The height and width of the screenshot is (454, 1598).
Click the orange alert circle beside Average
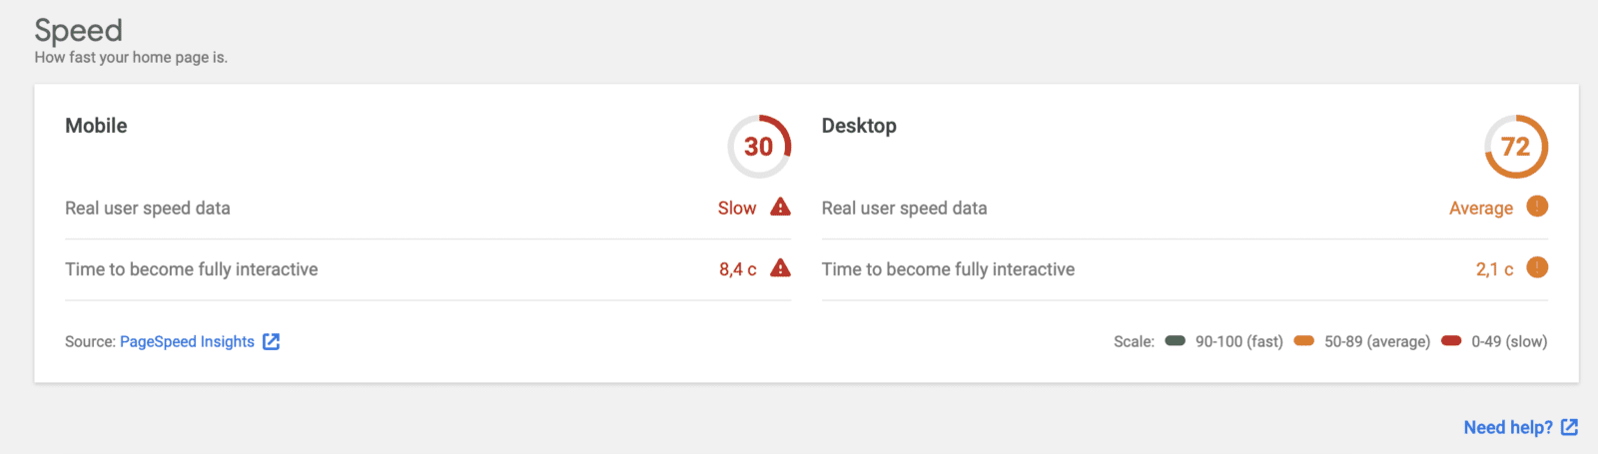click(x=1537, y=207)
